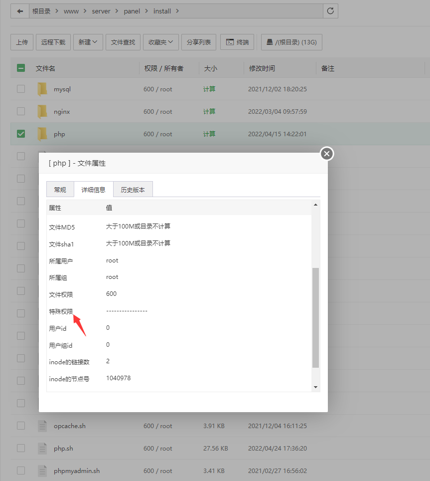The width and height of the screenshot is (430, 481).
Task: Check the mysql row checkbox
Action: click(21, 89)
